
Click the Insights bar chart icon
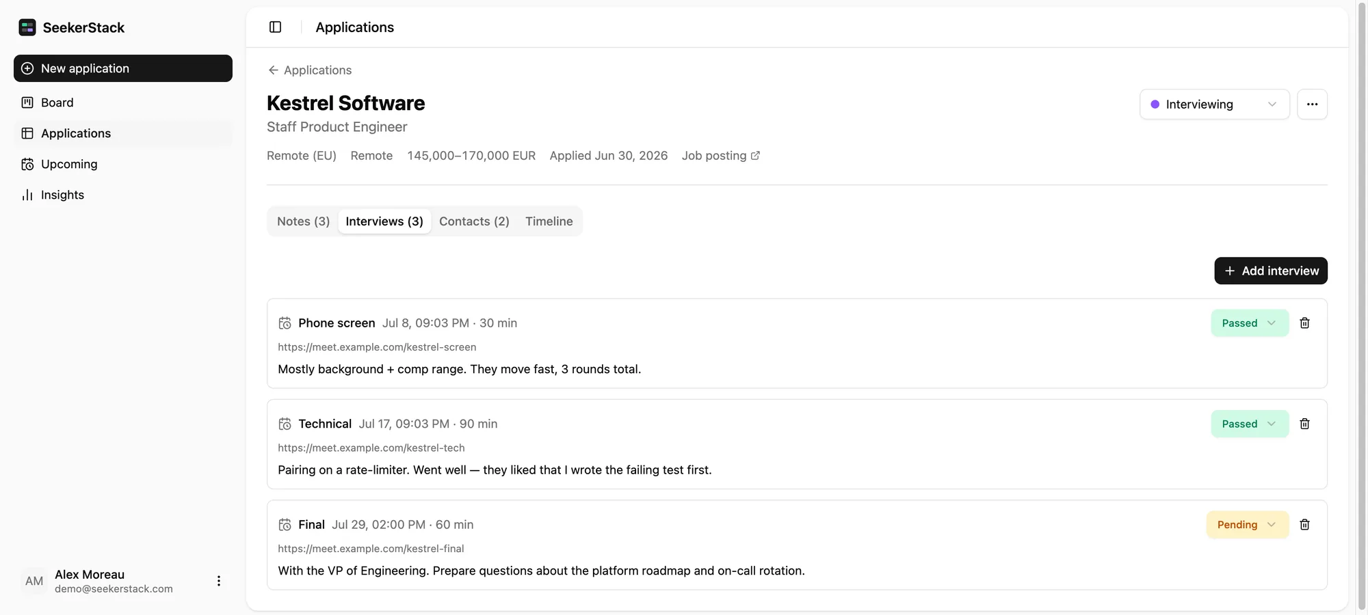[x=27, y=195]
